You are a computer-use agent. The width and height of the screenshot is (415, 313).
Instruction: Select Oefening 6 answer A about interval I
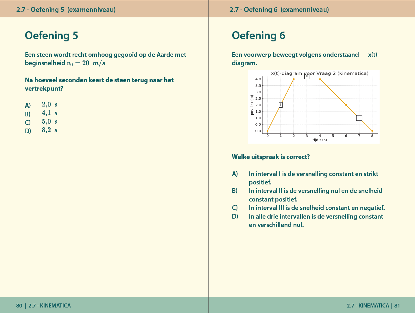tap(305, 178)
